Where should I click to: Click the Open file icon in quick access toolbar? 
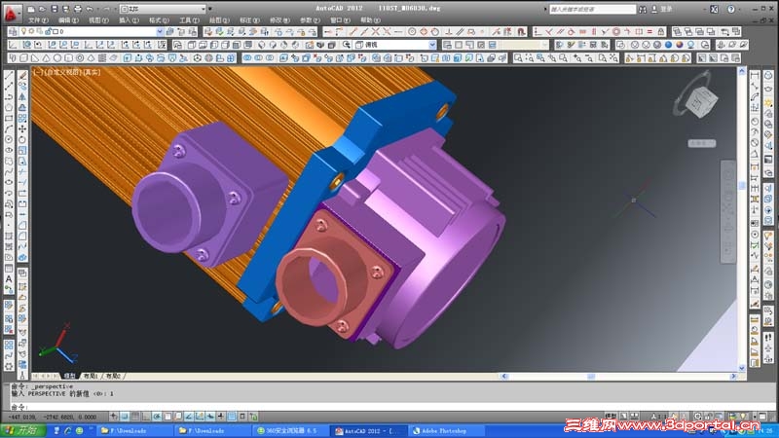pos(42,9)
